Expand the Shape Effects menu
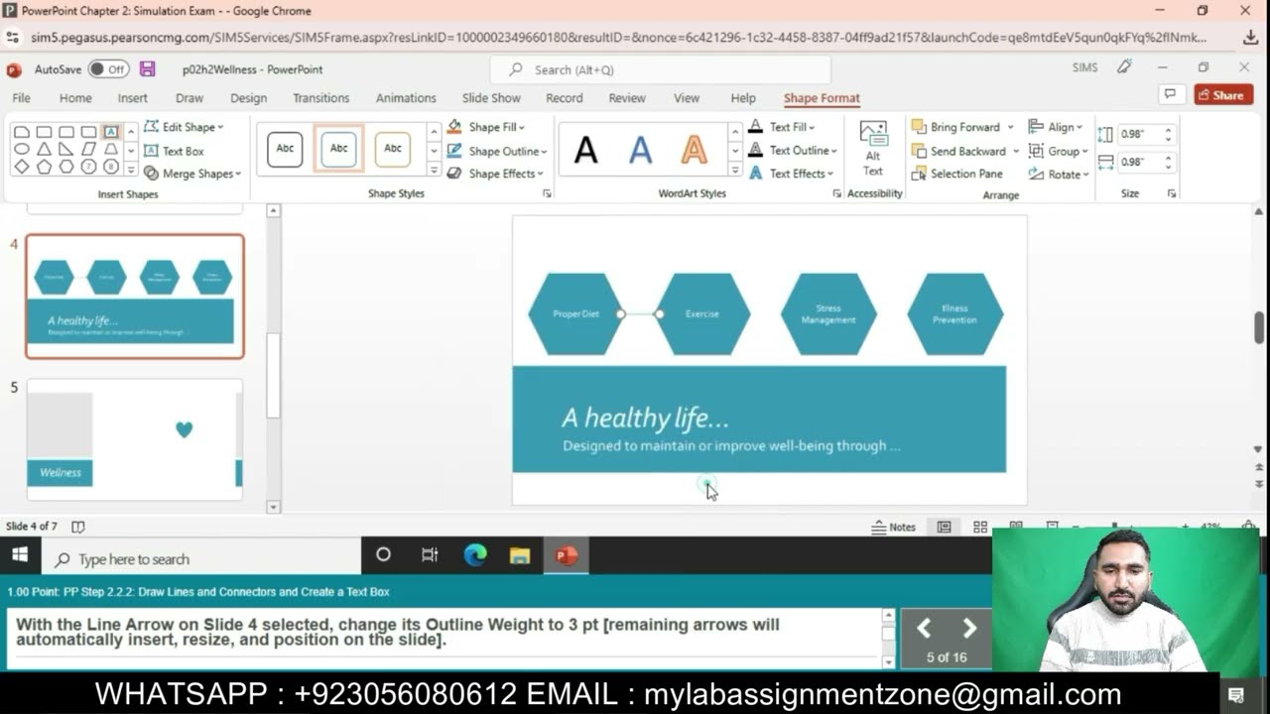This screenshot has width=1270, height=714. (494, 174)
